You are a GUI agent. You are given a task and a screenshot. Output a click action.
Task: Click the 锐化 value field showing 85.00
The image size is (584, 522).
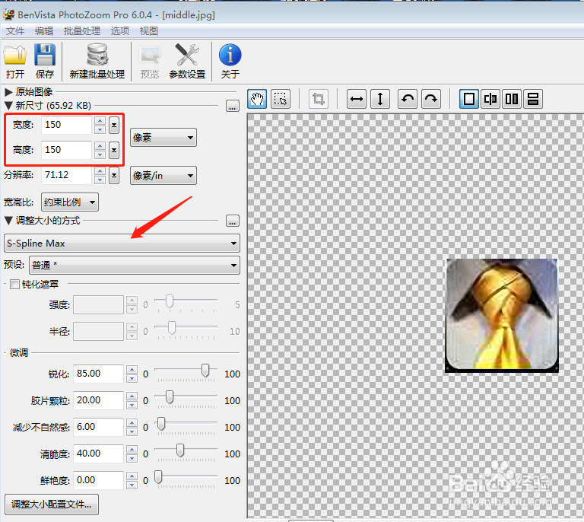[x=98, y=374]
